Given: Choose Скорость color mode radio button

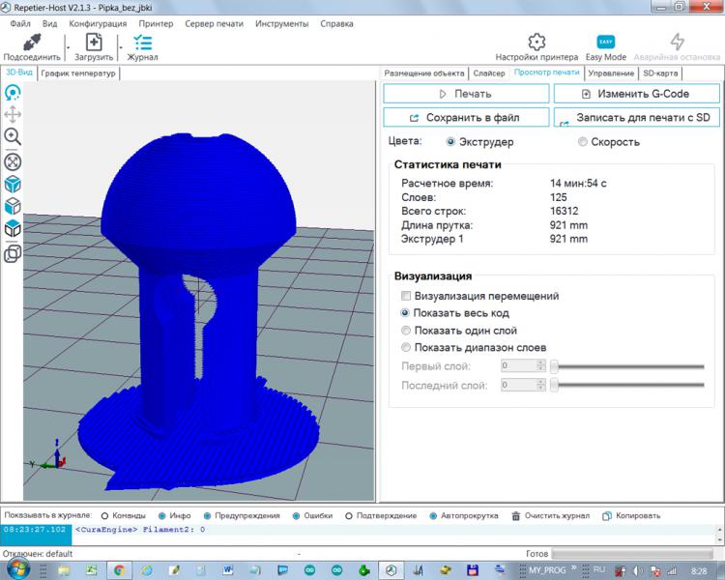Looking at the screenshot, I should (583, 142).
